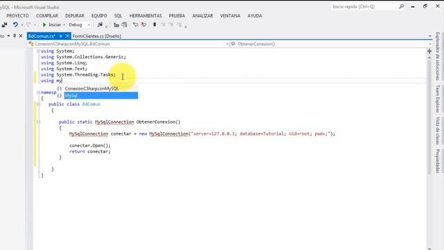Image resolution: width=444 pixels, height=250 pixels.
Task: Switch to the BdComun.cs tab
Action: (x=42, y=36)
